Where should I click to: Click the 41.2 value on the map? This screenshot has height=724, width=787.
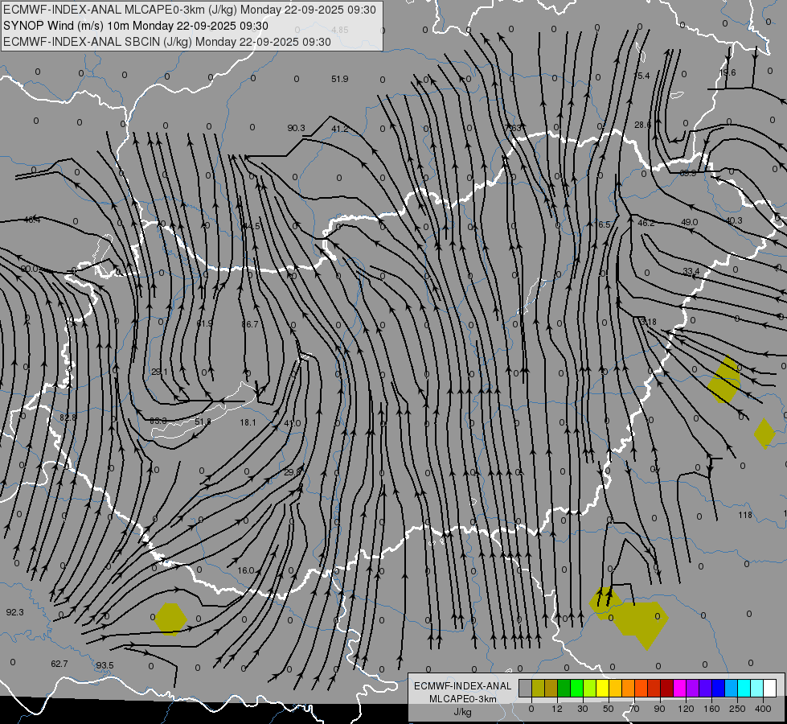(x=340, y=129)
